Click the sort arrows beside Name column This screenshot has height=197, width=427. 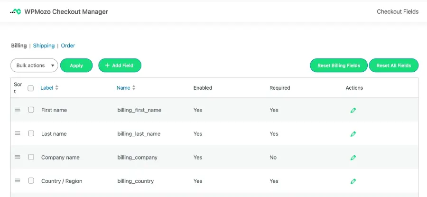134,88
